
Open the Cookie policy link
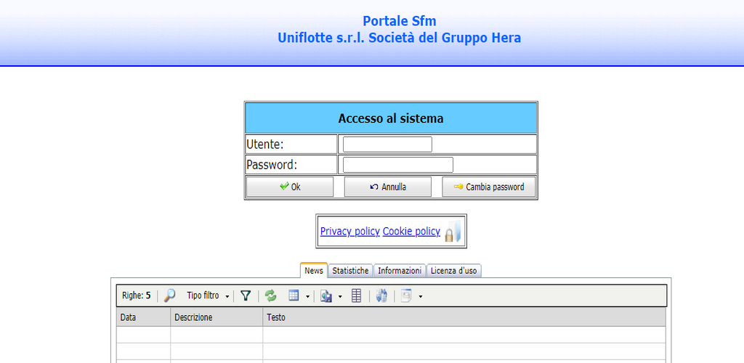pyautogui.click(x=411, y=232)
